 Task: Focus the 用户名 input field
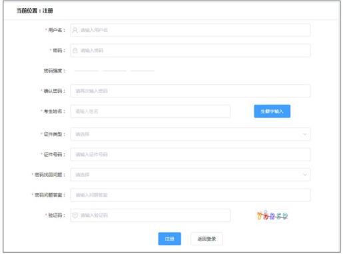pyautogui.click(x=190, y=30)
